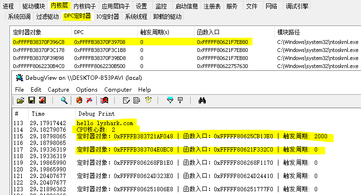Click the Log to file icon with red X
Screen dimensions: 361x195
click(42, 101)
